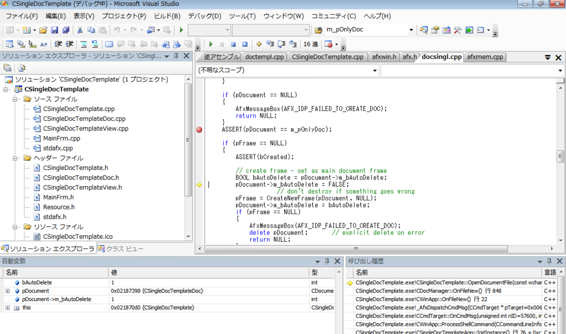Select CSingleDocTemplateView.h in tree
Screen dimensions: 566x334
(82, 188)
